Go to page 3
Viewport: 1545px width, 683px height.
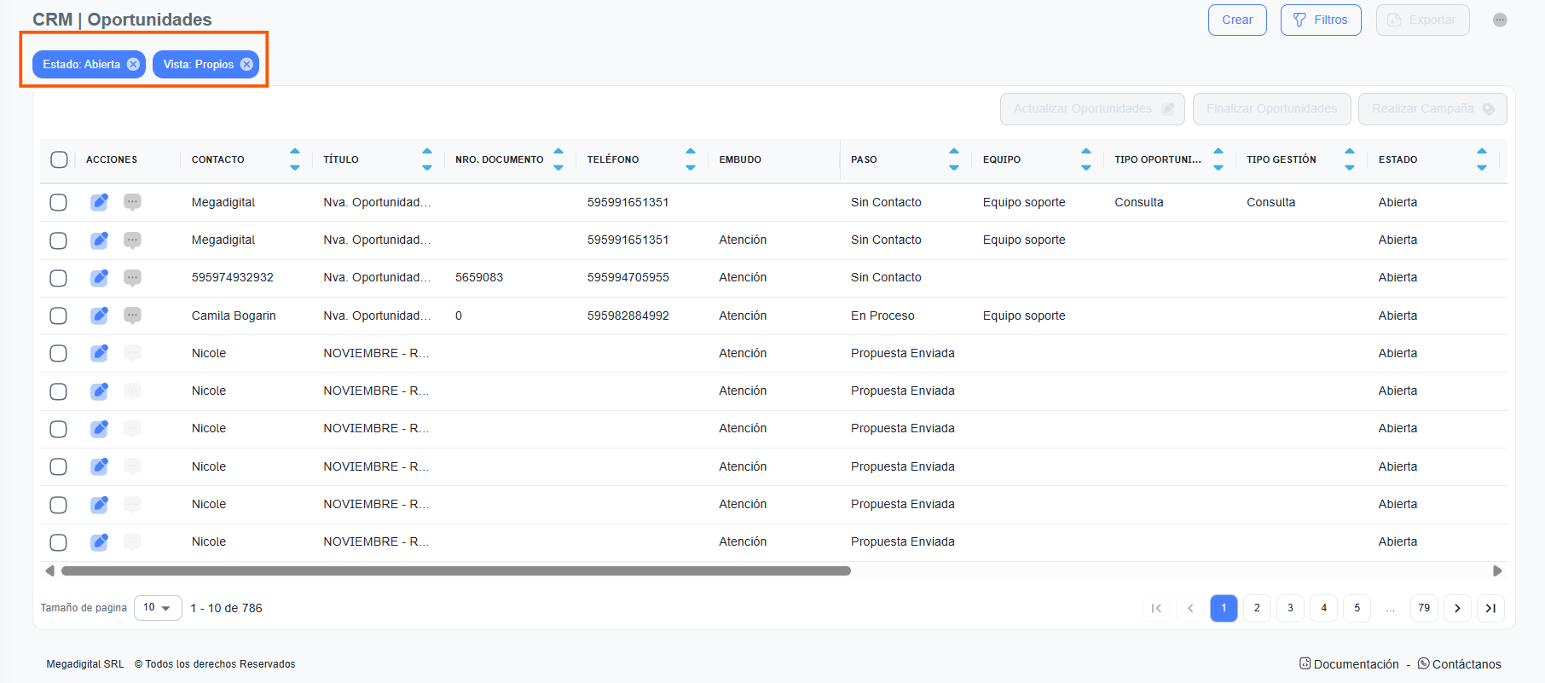pos(1290,608)
